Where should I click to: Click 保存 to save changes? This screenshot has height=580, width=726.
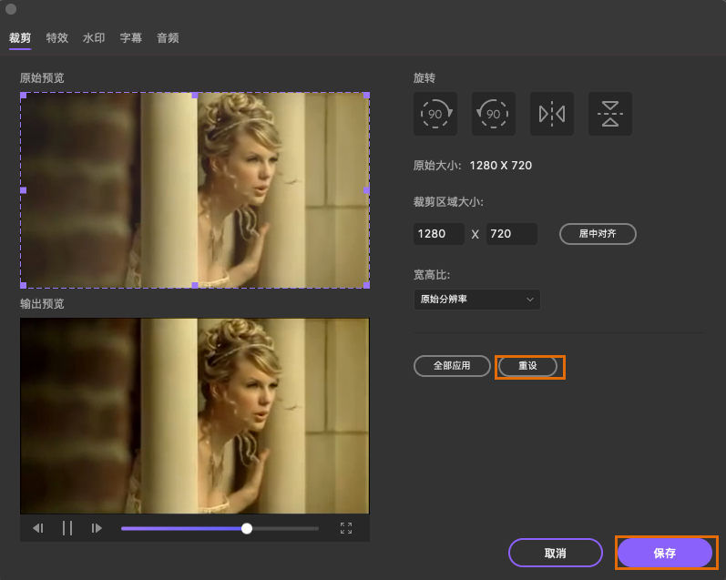(665, 553)
